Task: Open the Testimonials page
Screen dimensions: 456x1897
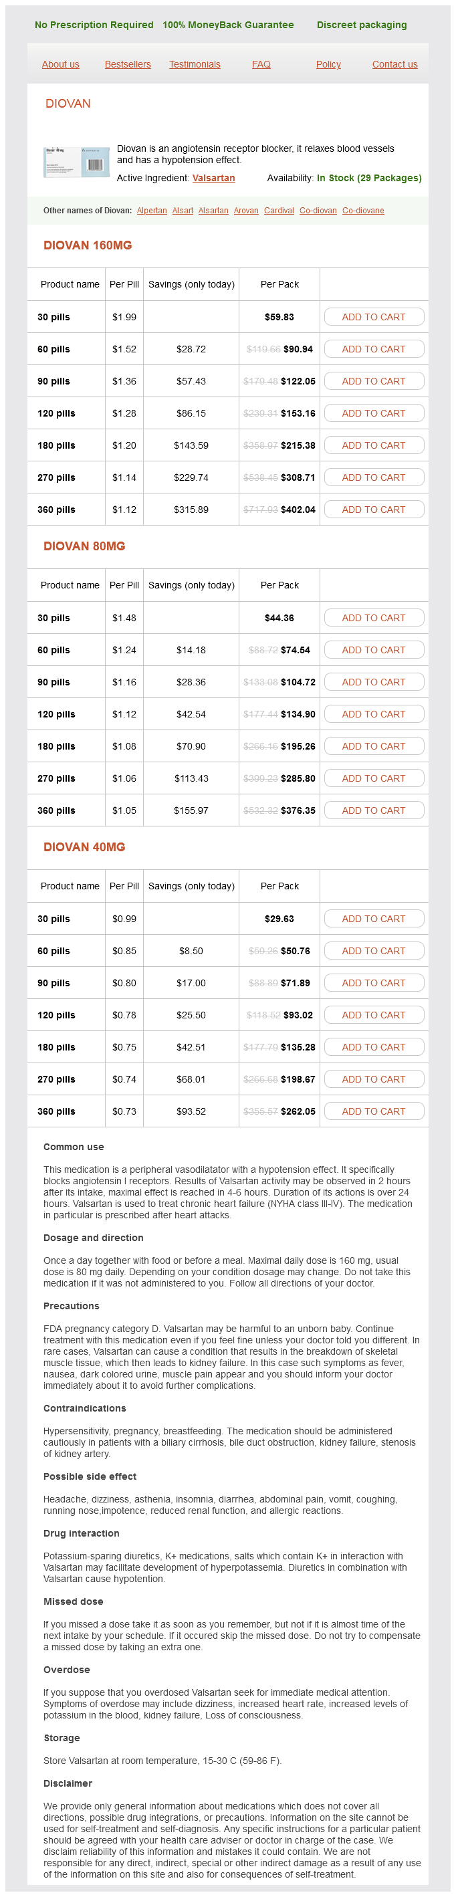Action: coord(195,65)
